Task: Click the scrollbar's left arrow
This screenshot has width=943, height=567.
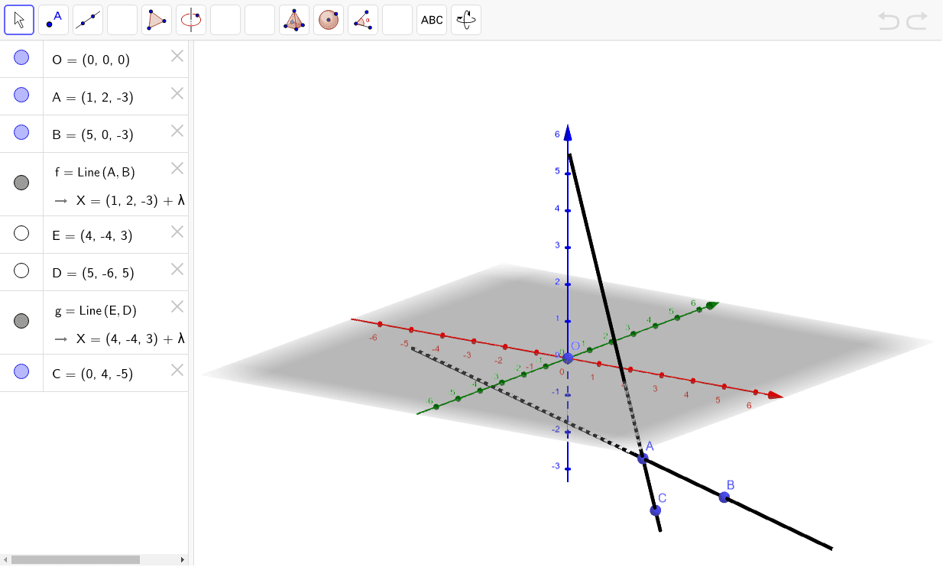Action: click(5, 560)
